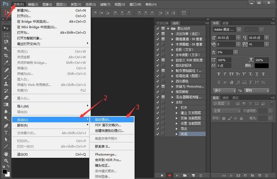Image resolution: width=277 pixels, height=179 pixels.
Task: Open the 20.93 点 font size dropdown
Action: coord(238,38)
